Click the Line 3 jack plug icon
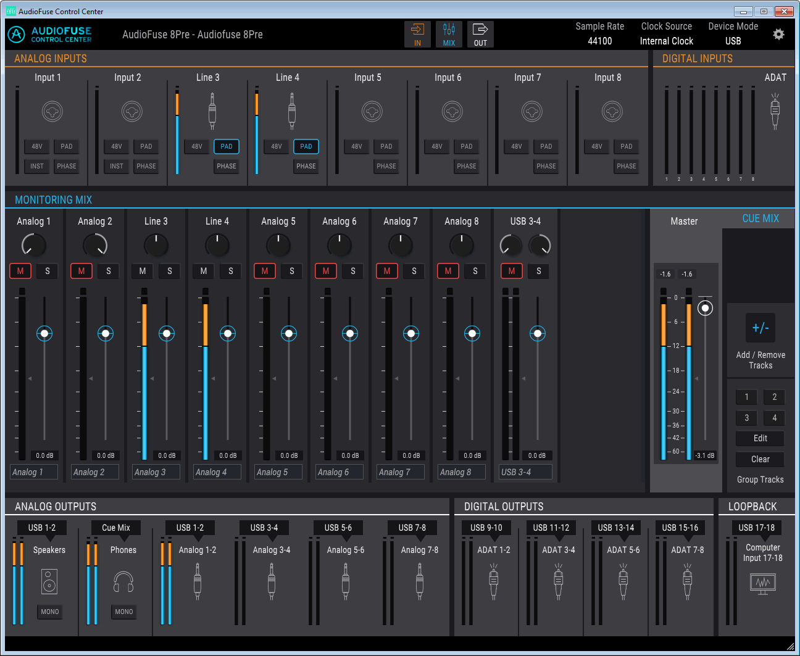 pos(212,110)
